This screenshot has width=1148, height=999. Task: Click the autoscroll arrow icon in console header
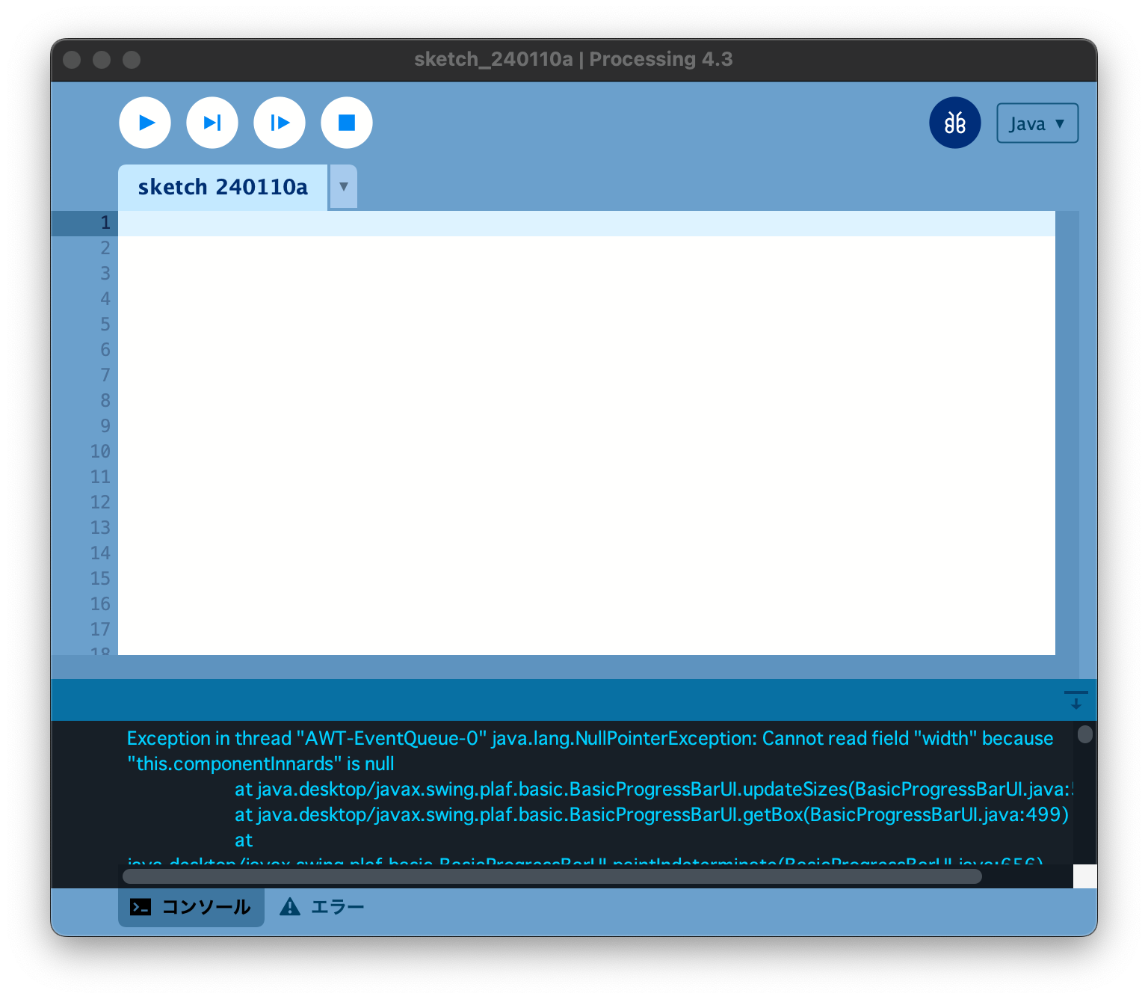click(1076, 701)
